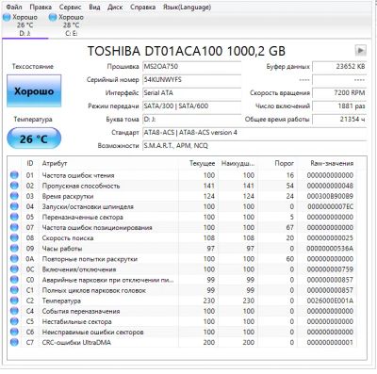The width and height of the screenshot is (377, 374).
Task: Select the D: J: disk tab
Action: pyautogui.click(x=25, y=25)
